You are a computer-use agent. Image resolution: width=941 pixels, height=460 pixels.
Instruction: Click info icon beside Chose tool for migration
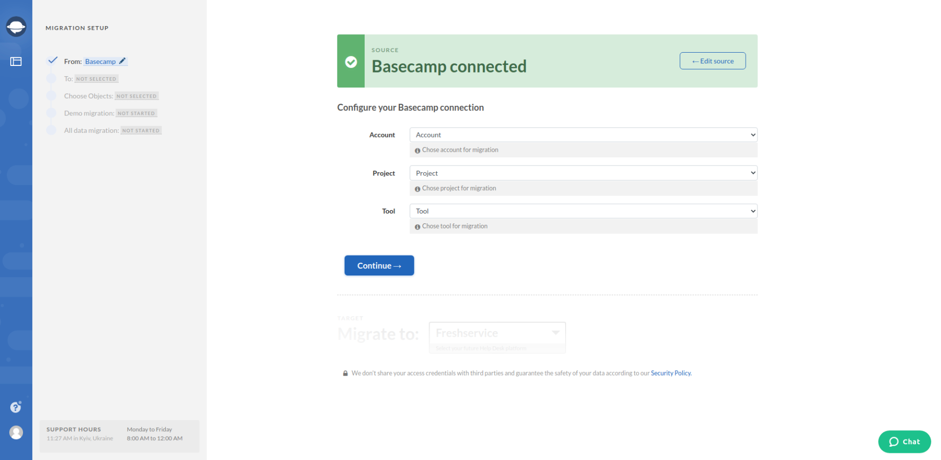(x=417, y=226)
